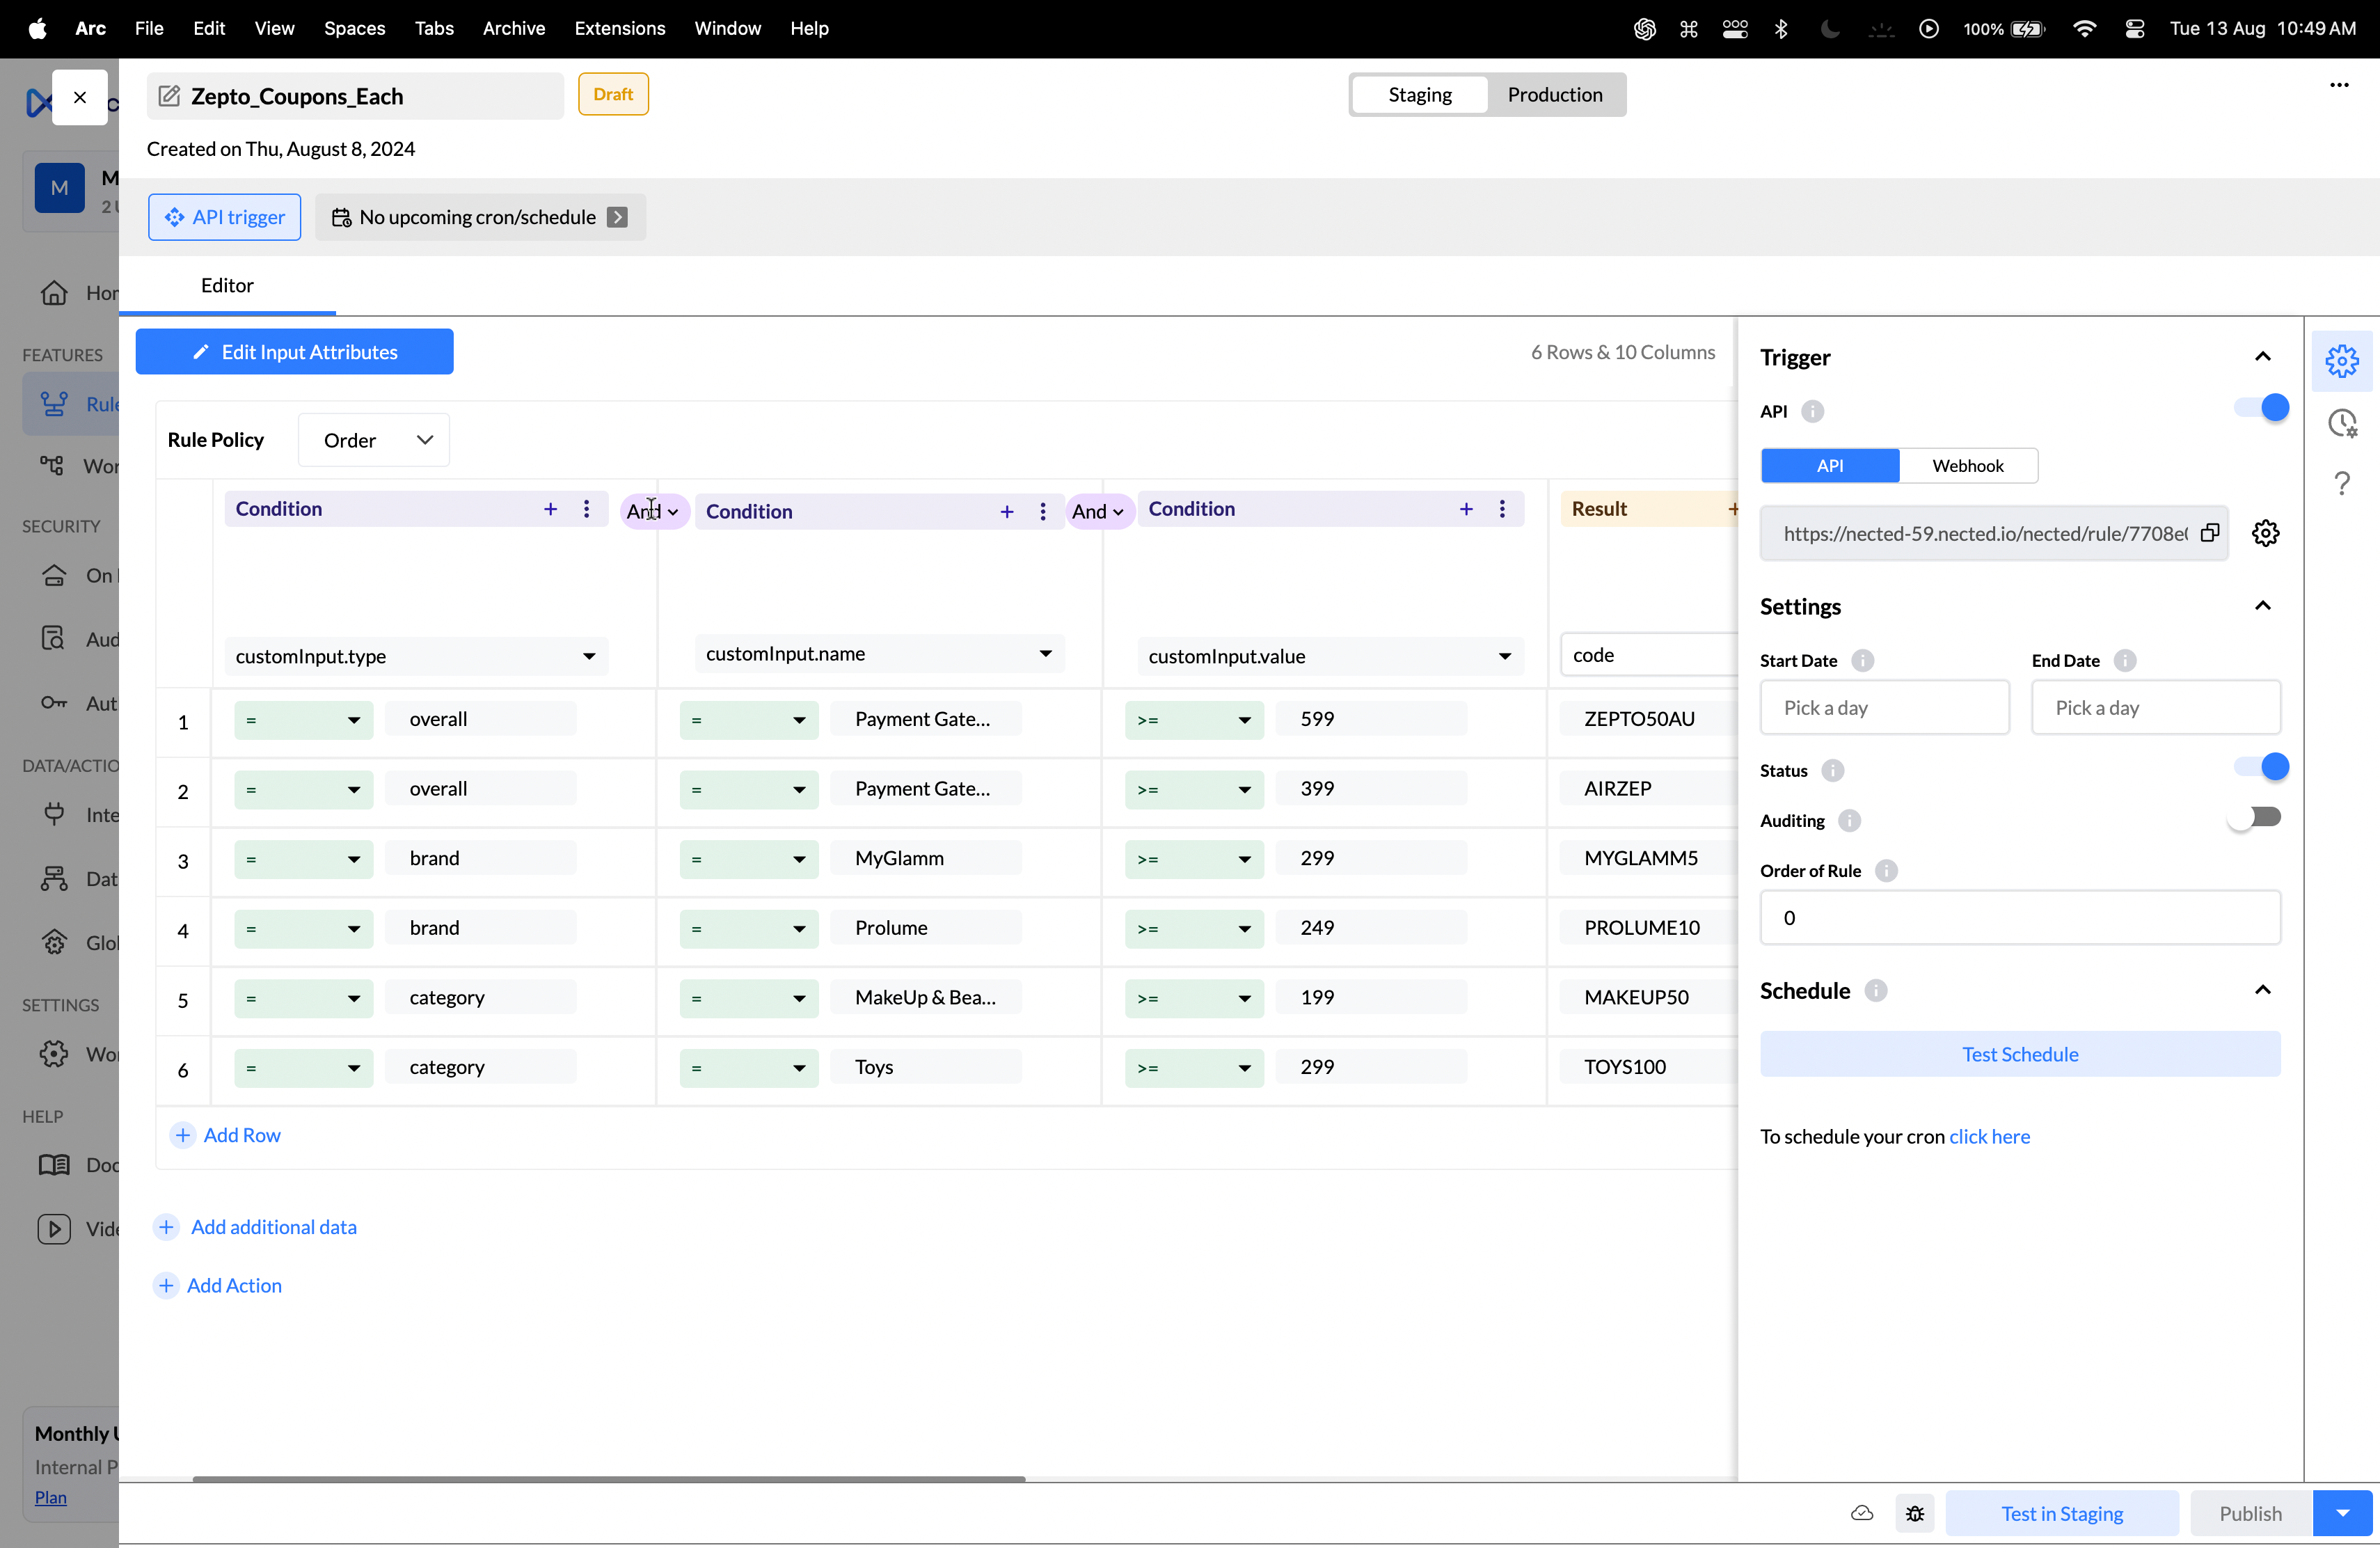Open API settings gear beside URL
This screenshot has height=1548, width=2380.
[2265, 533]
